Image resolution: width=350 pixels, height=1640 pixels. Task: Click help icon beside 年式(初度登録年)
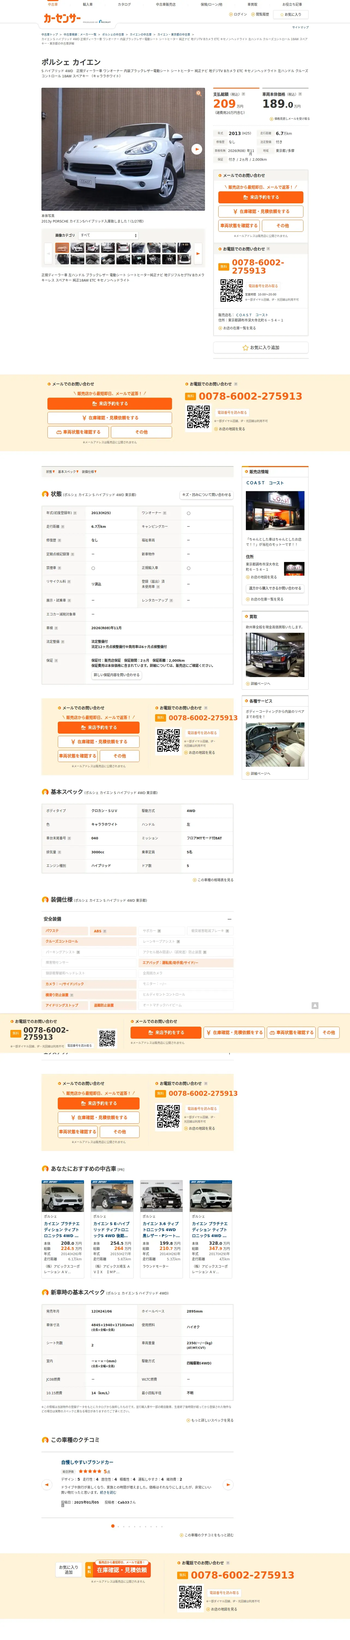pos(75,512)
